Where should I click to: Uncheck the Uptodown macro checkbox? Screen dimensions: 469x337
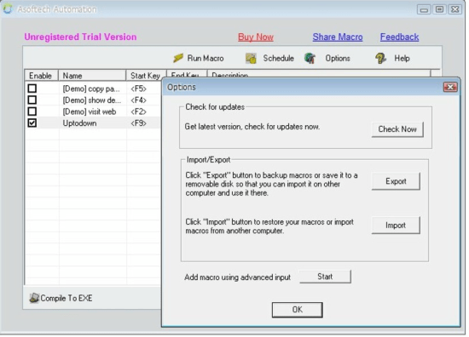(32, 123)
